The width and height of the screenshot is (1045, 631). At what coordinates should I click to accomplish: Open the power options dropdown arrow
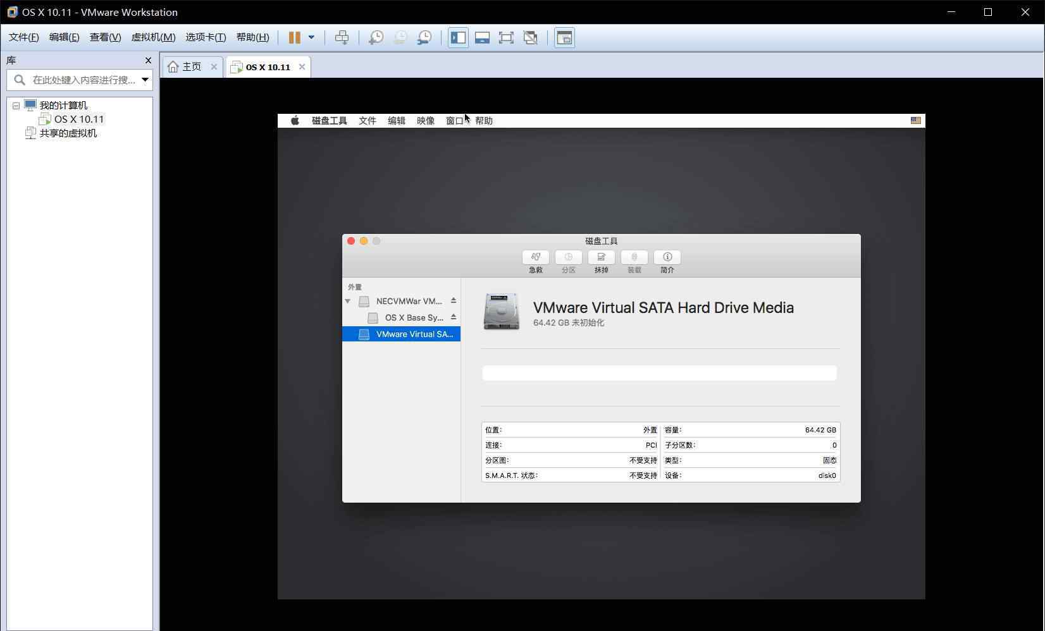(311, 37)
